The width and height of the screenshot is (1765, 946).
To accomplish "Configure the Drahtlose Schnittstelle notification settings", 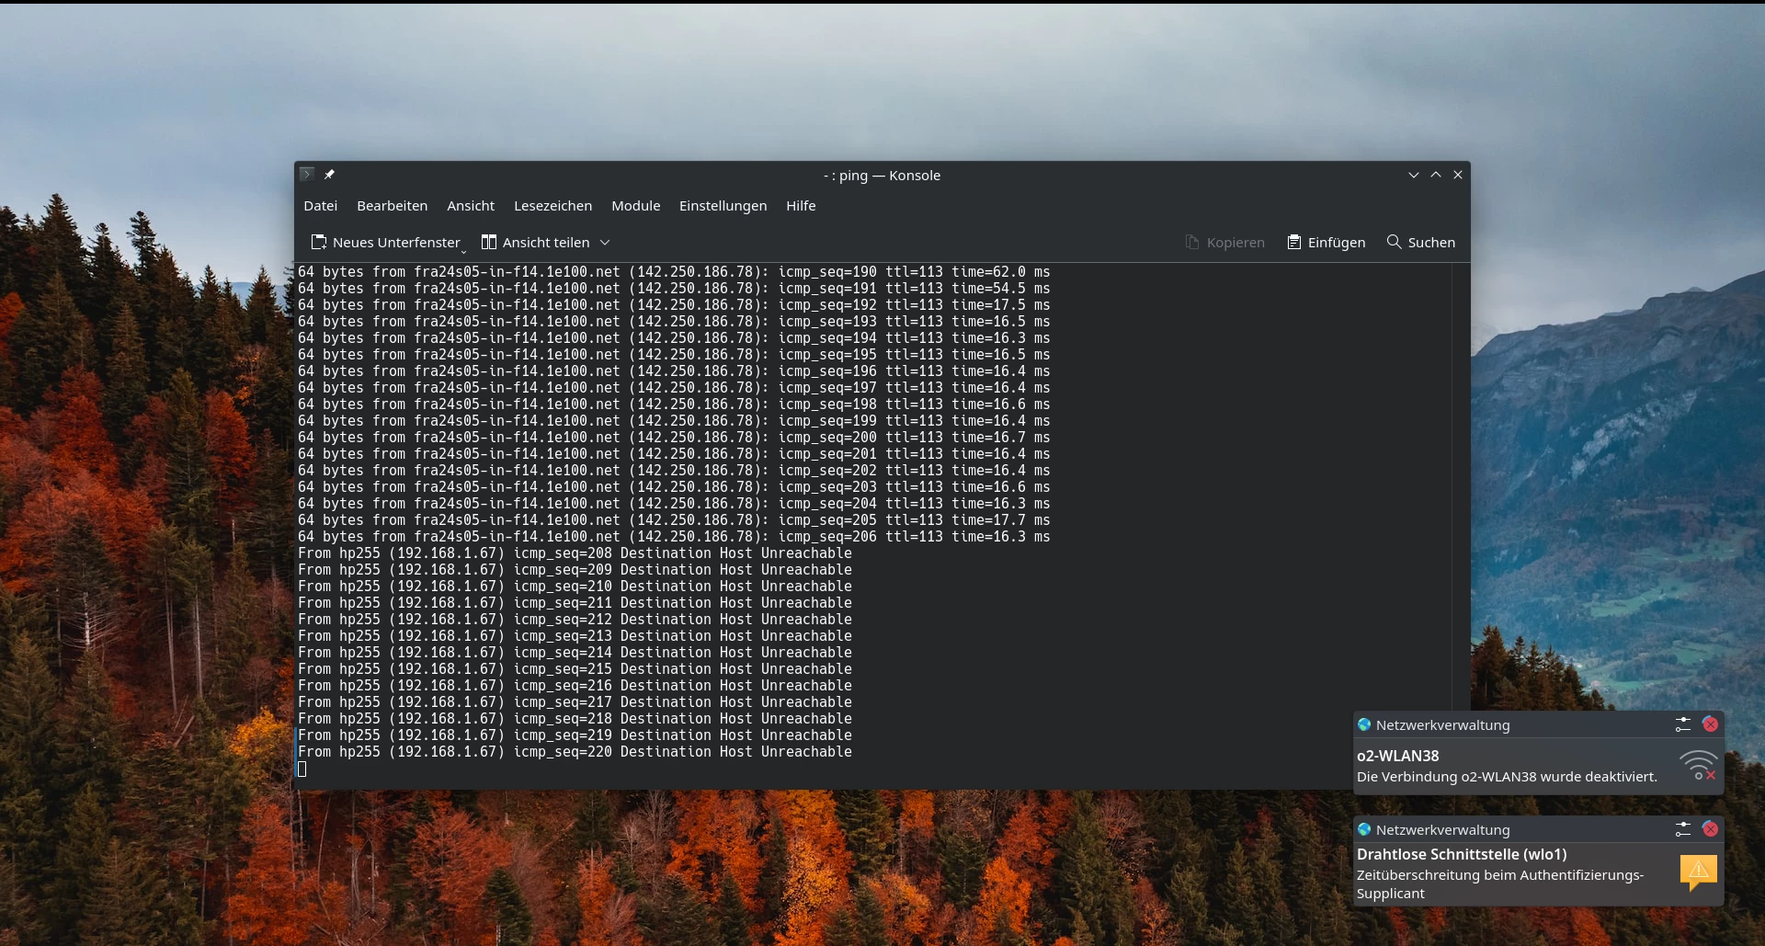I will (1683, 829).
